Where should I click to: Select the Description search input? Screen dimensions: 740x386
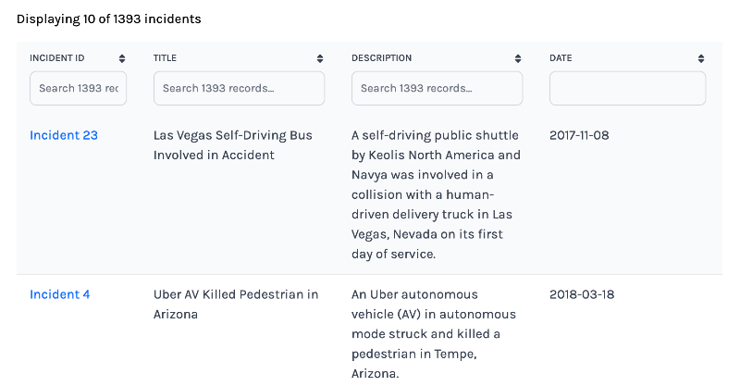click(x=437, y=89)
